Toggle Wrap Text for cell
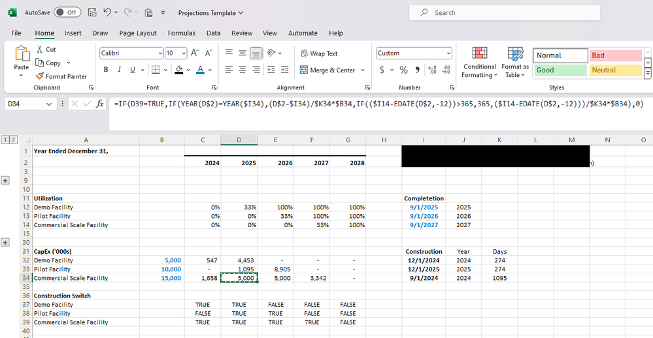The width and height of the screenshot is (653, 338). tap(319, 54)
